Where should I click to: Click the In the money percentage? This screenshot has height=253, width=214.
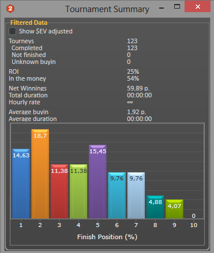point(133,78)
